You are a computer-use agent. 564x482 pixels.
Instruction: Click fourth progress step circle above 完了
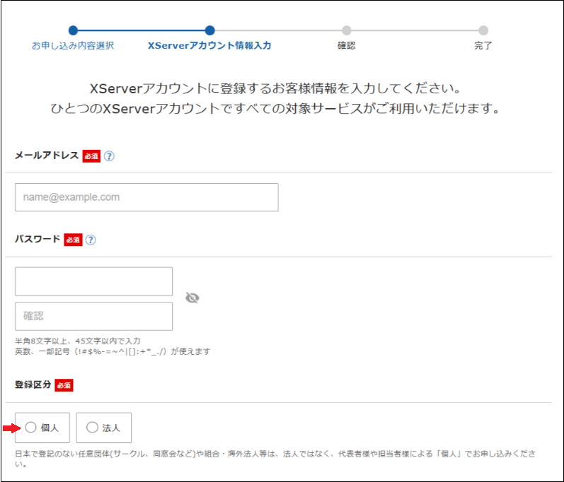(483, 30)
